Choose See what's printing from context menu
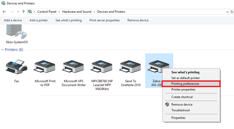Screen dimensions: 234x129 click(191, 72)
